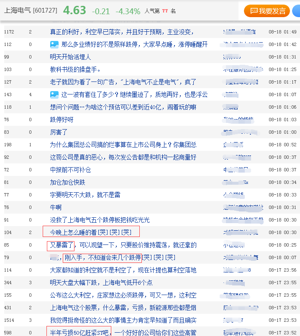The height and width of the screenshot is (336, 300).
Task: Click reply count 4 on 这一波 post
Action: (x=30, y=95)
